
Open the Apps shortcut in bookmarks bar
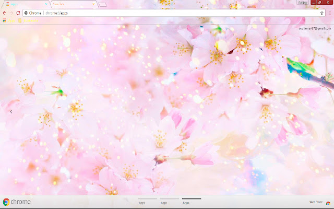point(9,20)
